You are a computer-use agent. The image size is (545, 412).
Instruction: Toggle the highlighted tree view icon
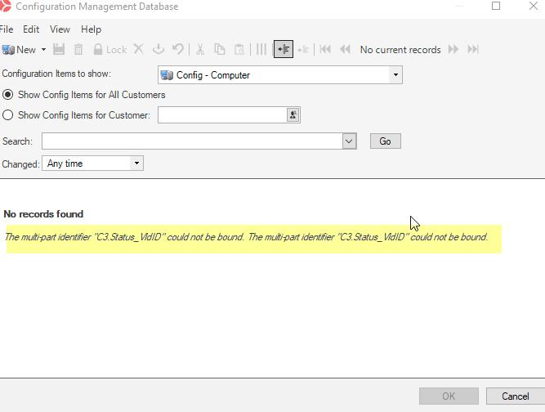(284, 50)
